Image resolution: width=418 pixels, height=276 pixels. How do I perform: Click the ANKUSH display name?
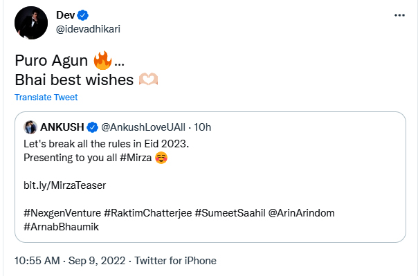point(62,127)
